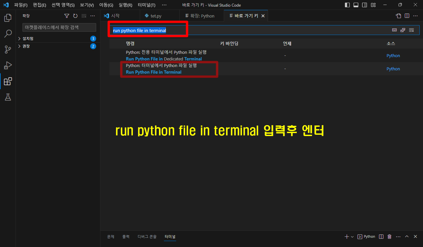Image resolution: width=423 pixels, height=247 pixels.
Task: Open Source Control from the sidebar
Action: pos(8,50)
